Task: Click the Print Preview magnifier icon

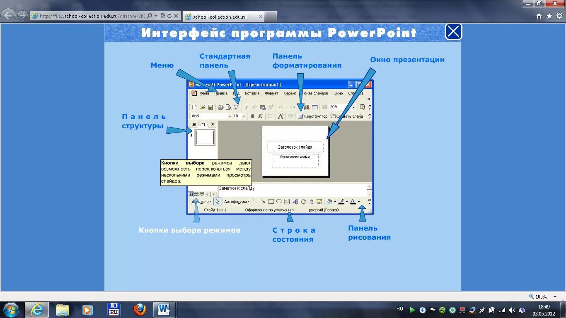Action: point(228,107)
